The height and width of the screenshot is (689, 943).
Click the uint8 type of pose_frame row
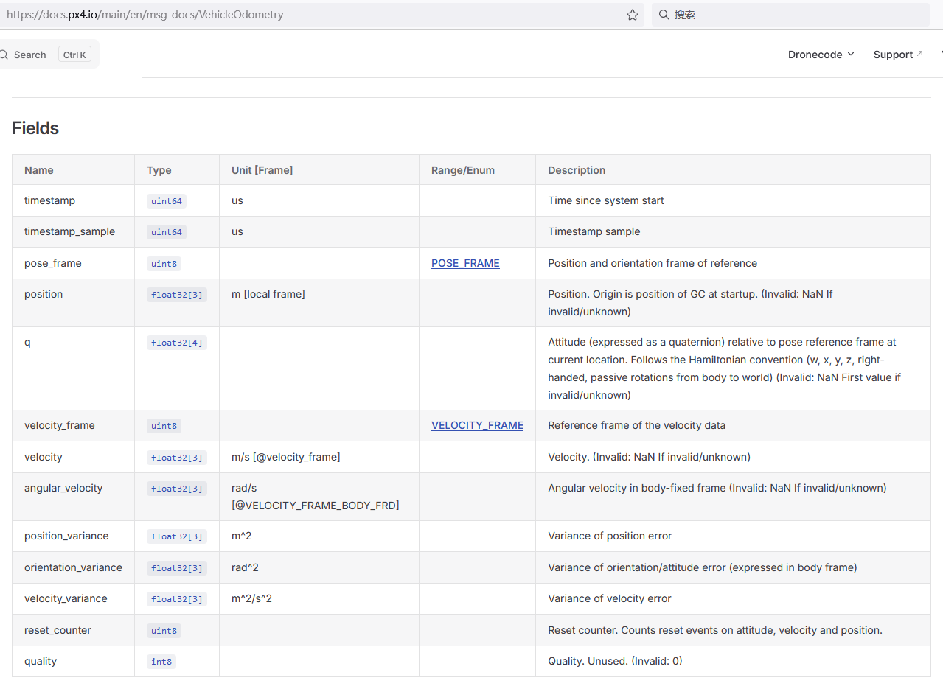164,264
